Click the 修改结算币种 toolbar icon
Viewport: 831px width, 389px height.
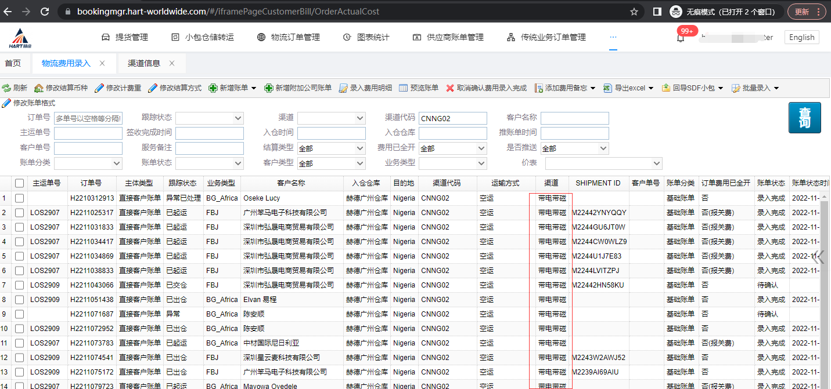point(39,88)
